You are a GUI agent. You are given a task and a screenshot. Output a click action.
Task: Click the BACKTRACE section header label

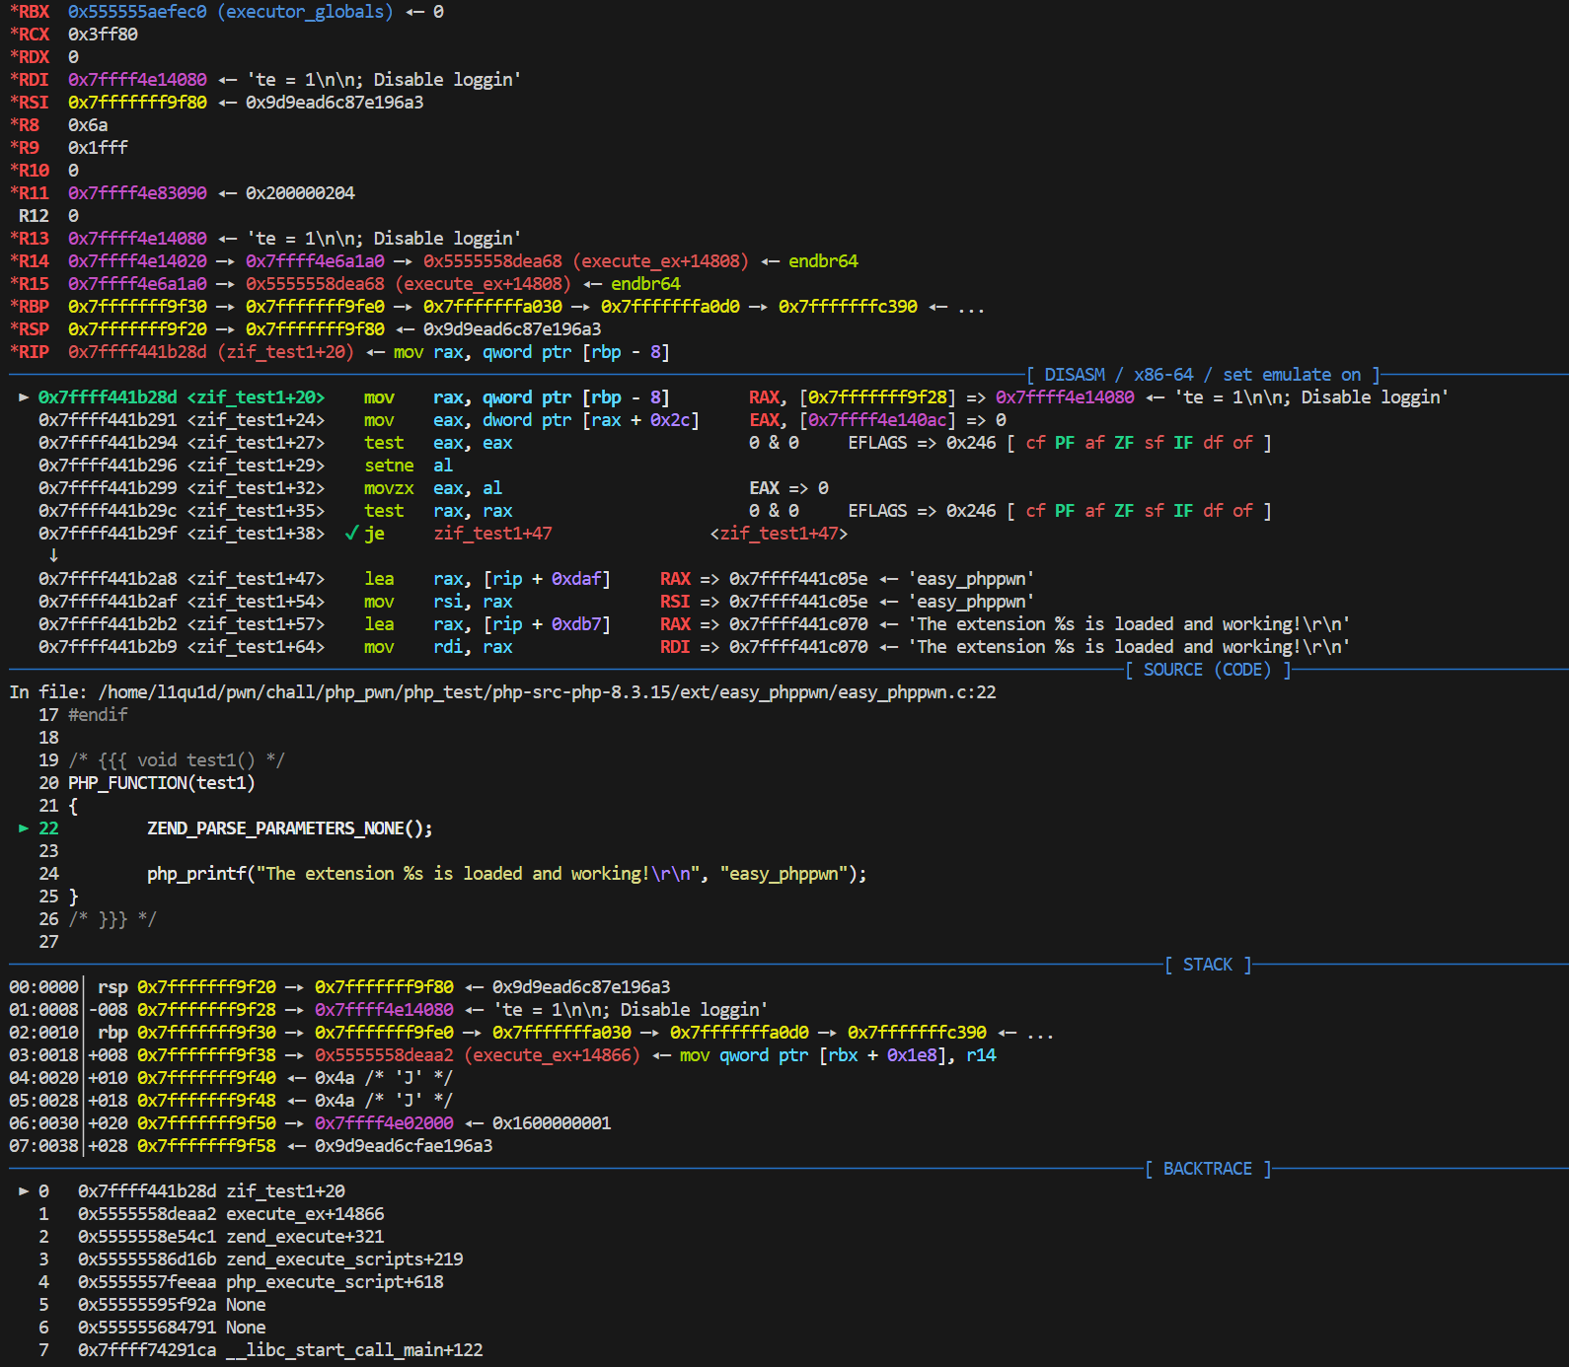click(x=1208, y=1169)
